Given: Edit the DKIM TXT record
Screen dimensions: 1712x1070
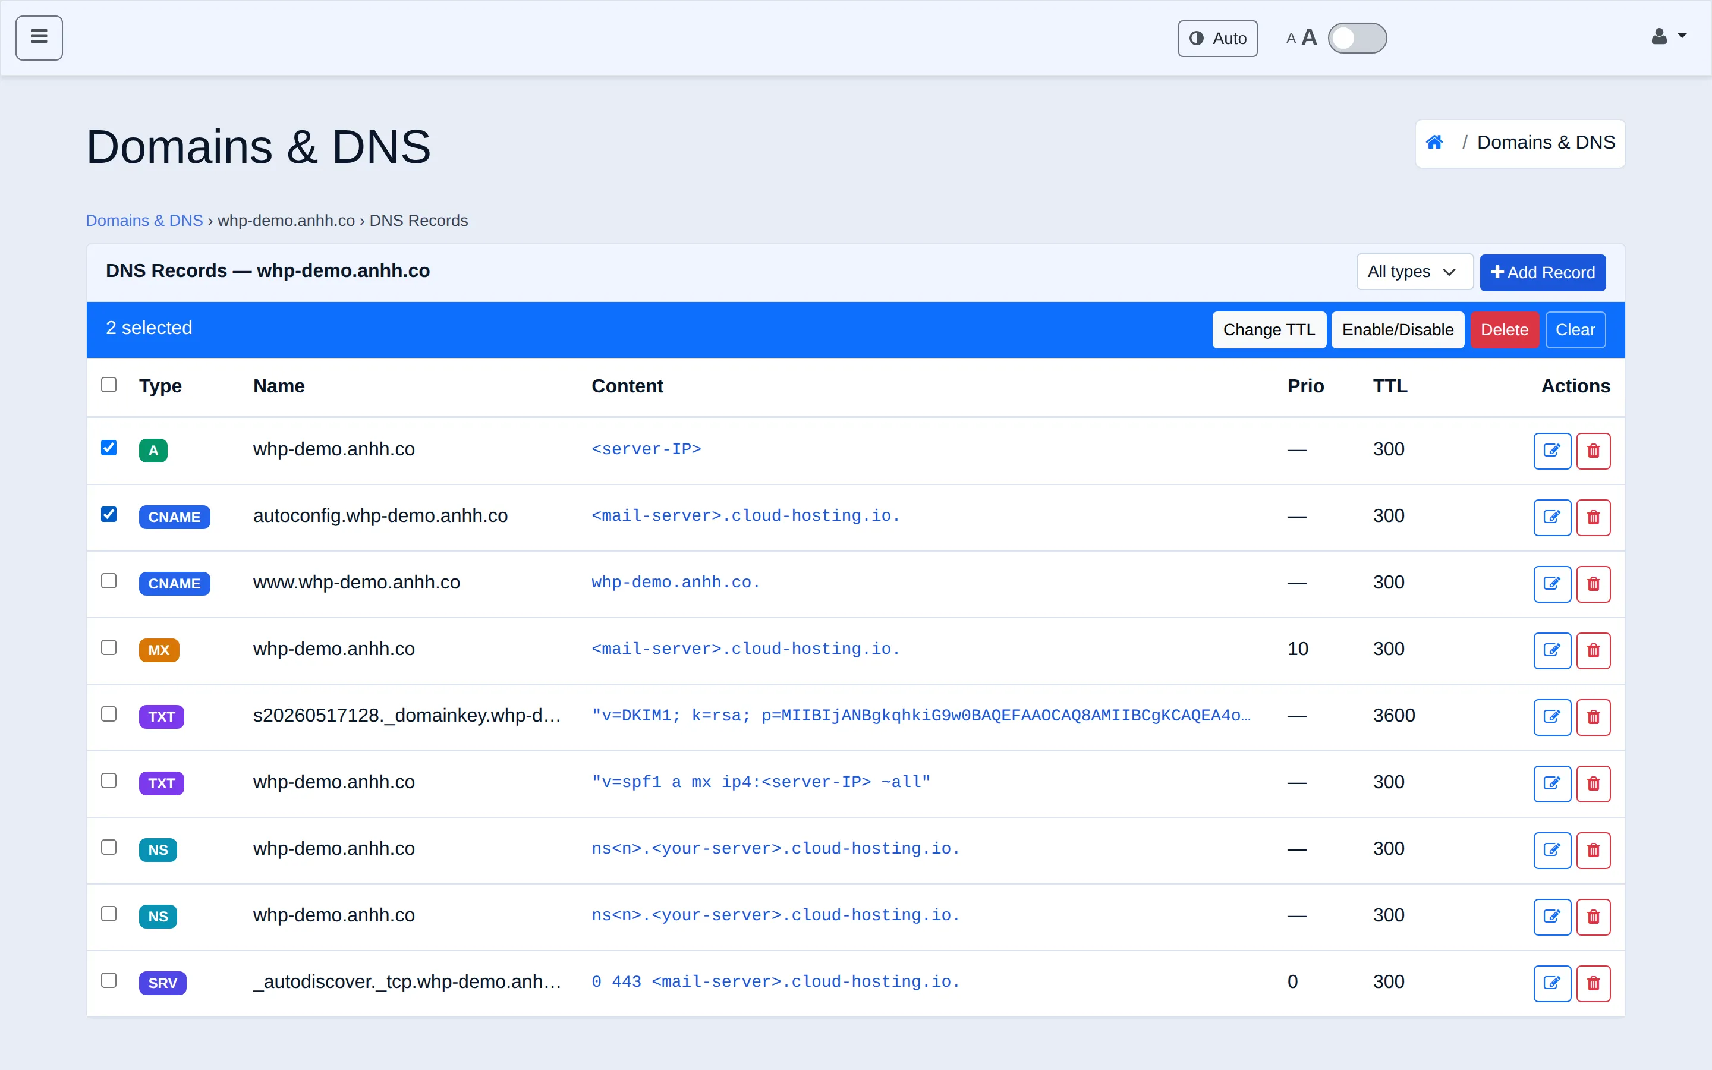Looking at the screenshot, I should (1552, 717).
